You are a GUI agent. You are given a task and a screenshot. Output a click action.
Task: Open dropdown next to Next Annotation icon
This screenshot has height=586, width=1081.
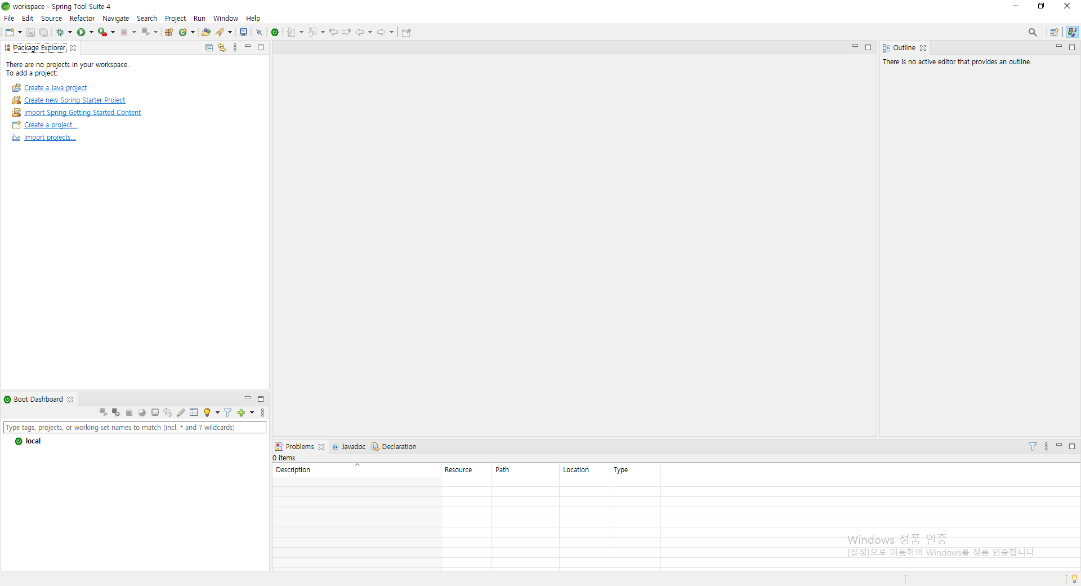tap(301, 32)
